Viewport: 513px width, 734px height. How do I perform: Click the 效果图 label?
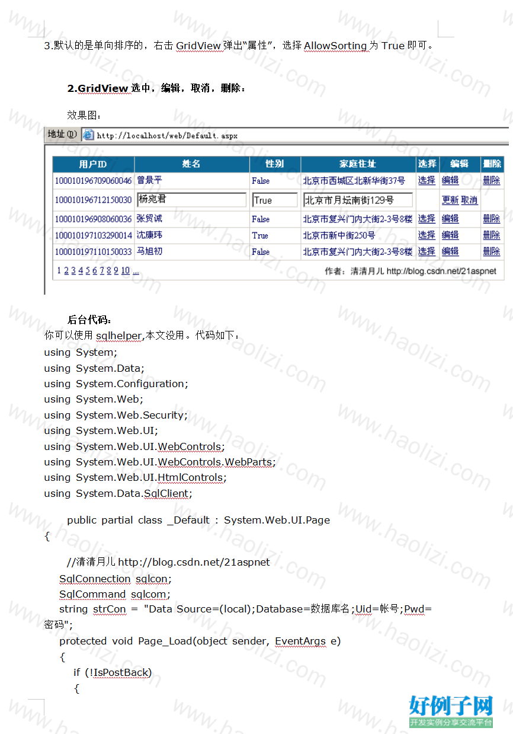pyautogui.click(x=84, y=114)
